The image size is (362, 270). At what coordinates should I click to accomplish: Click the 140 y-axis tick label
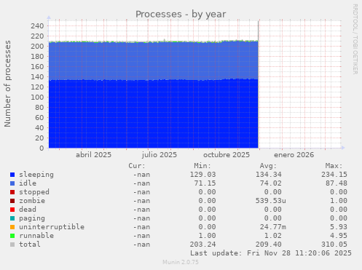pos(37,77)
